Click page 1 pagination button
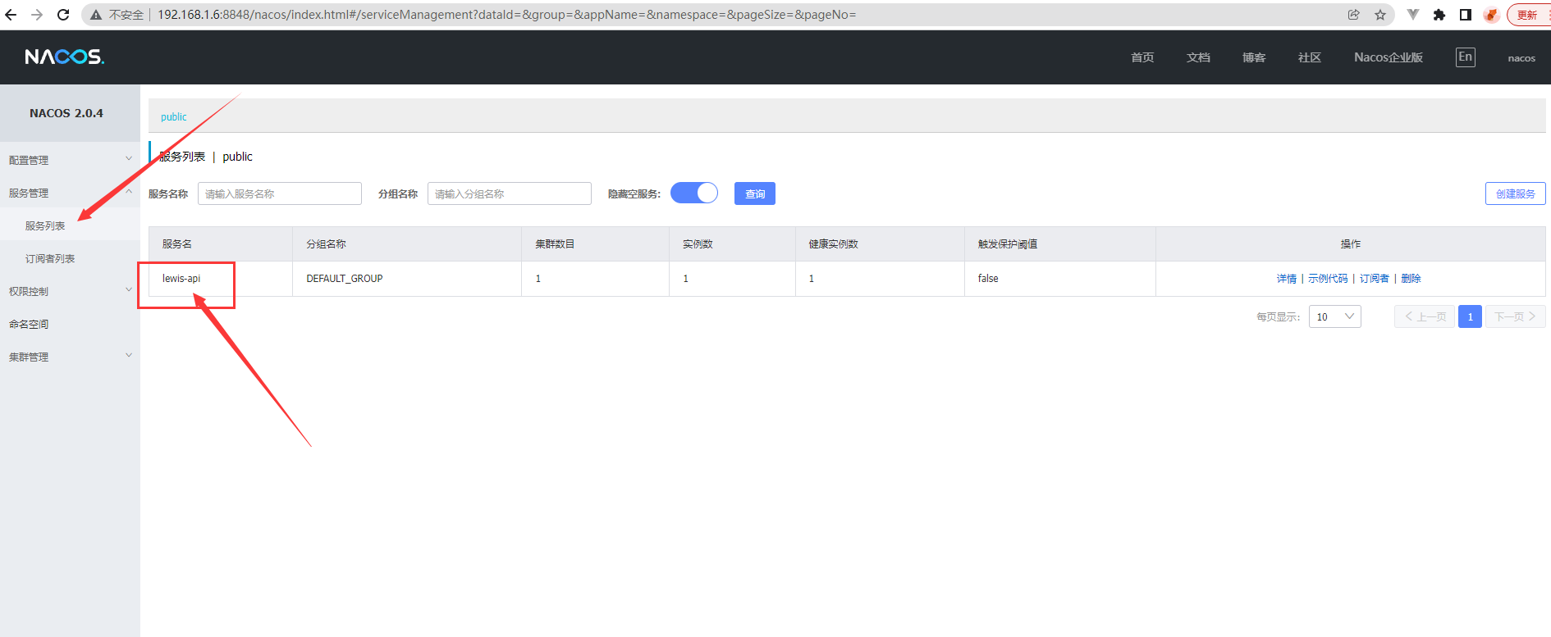The image size is (1551, 637). (x=1470, y=316)
